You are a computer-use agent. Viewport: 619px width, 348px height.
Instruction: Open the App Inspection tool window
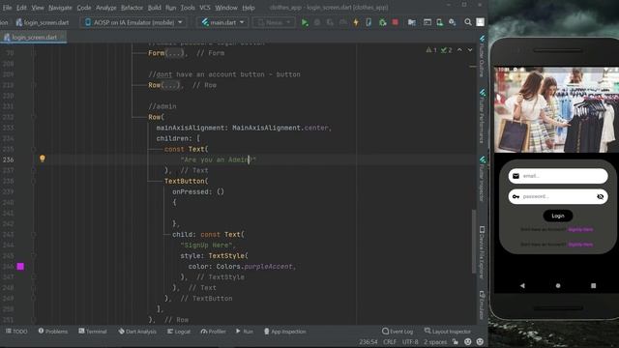point(284,332)
